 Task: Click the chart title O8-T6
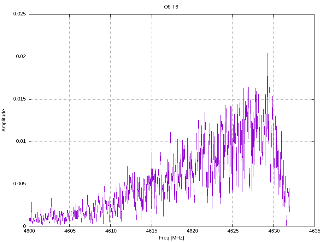tap(171, 7)
